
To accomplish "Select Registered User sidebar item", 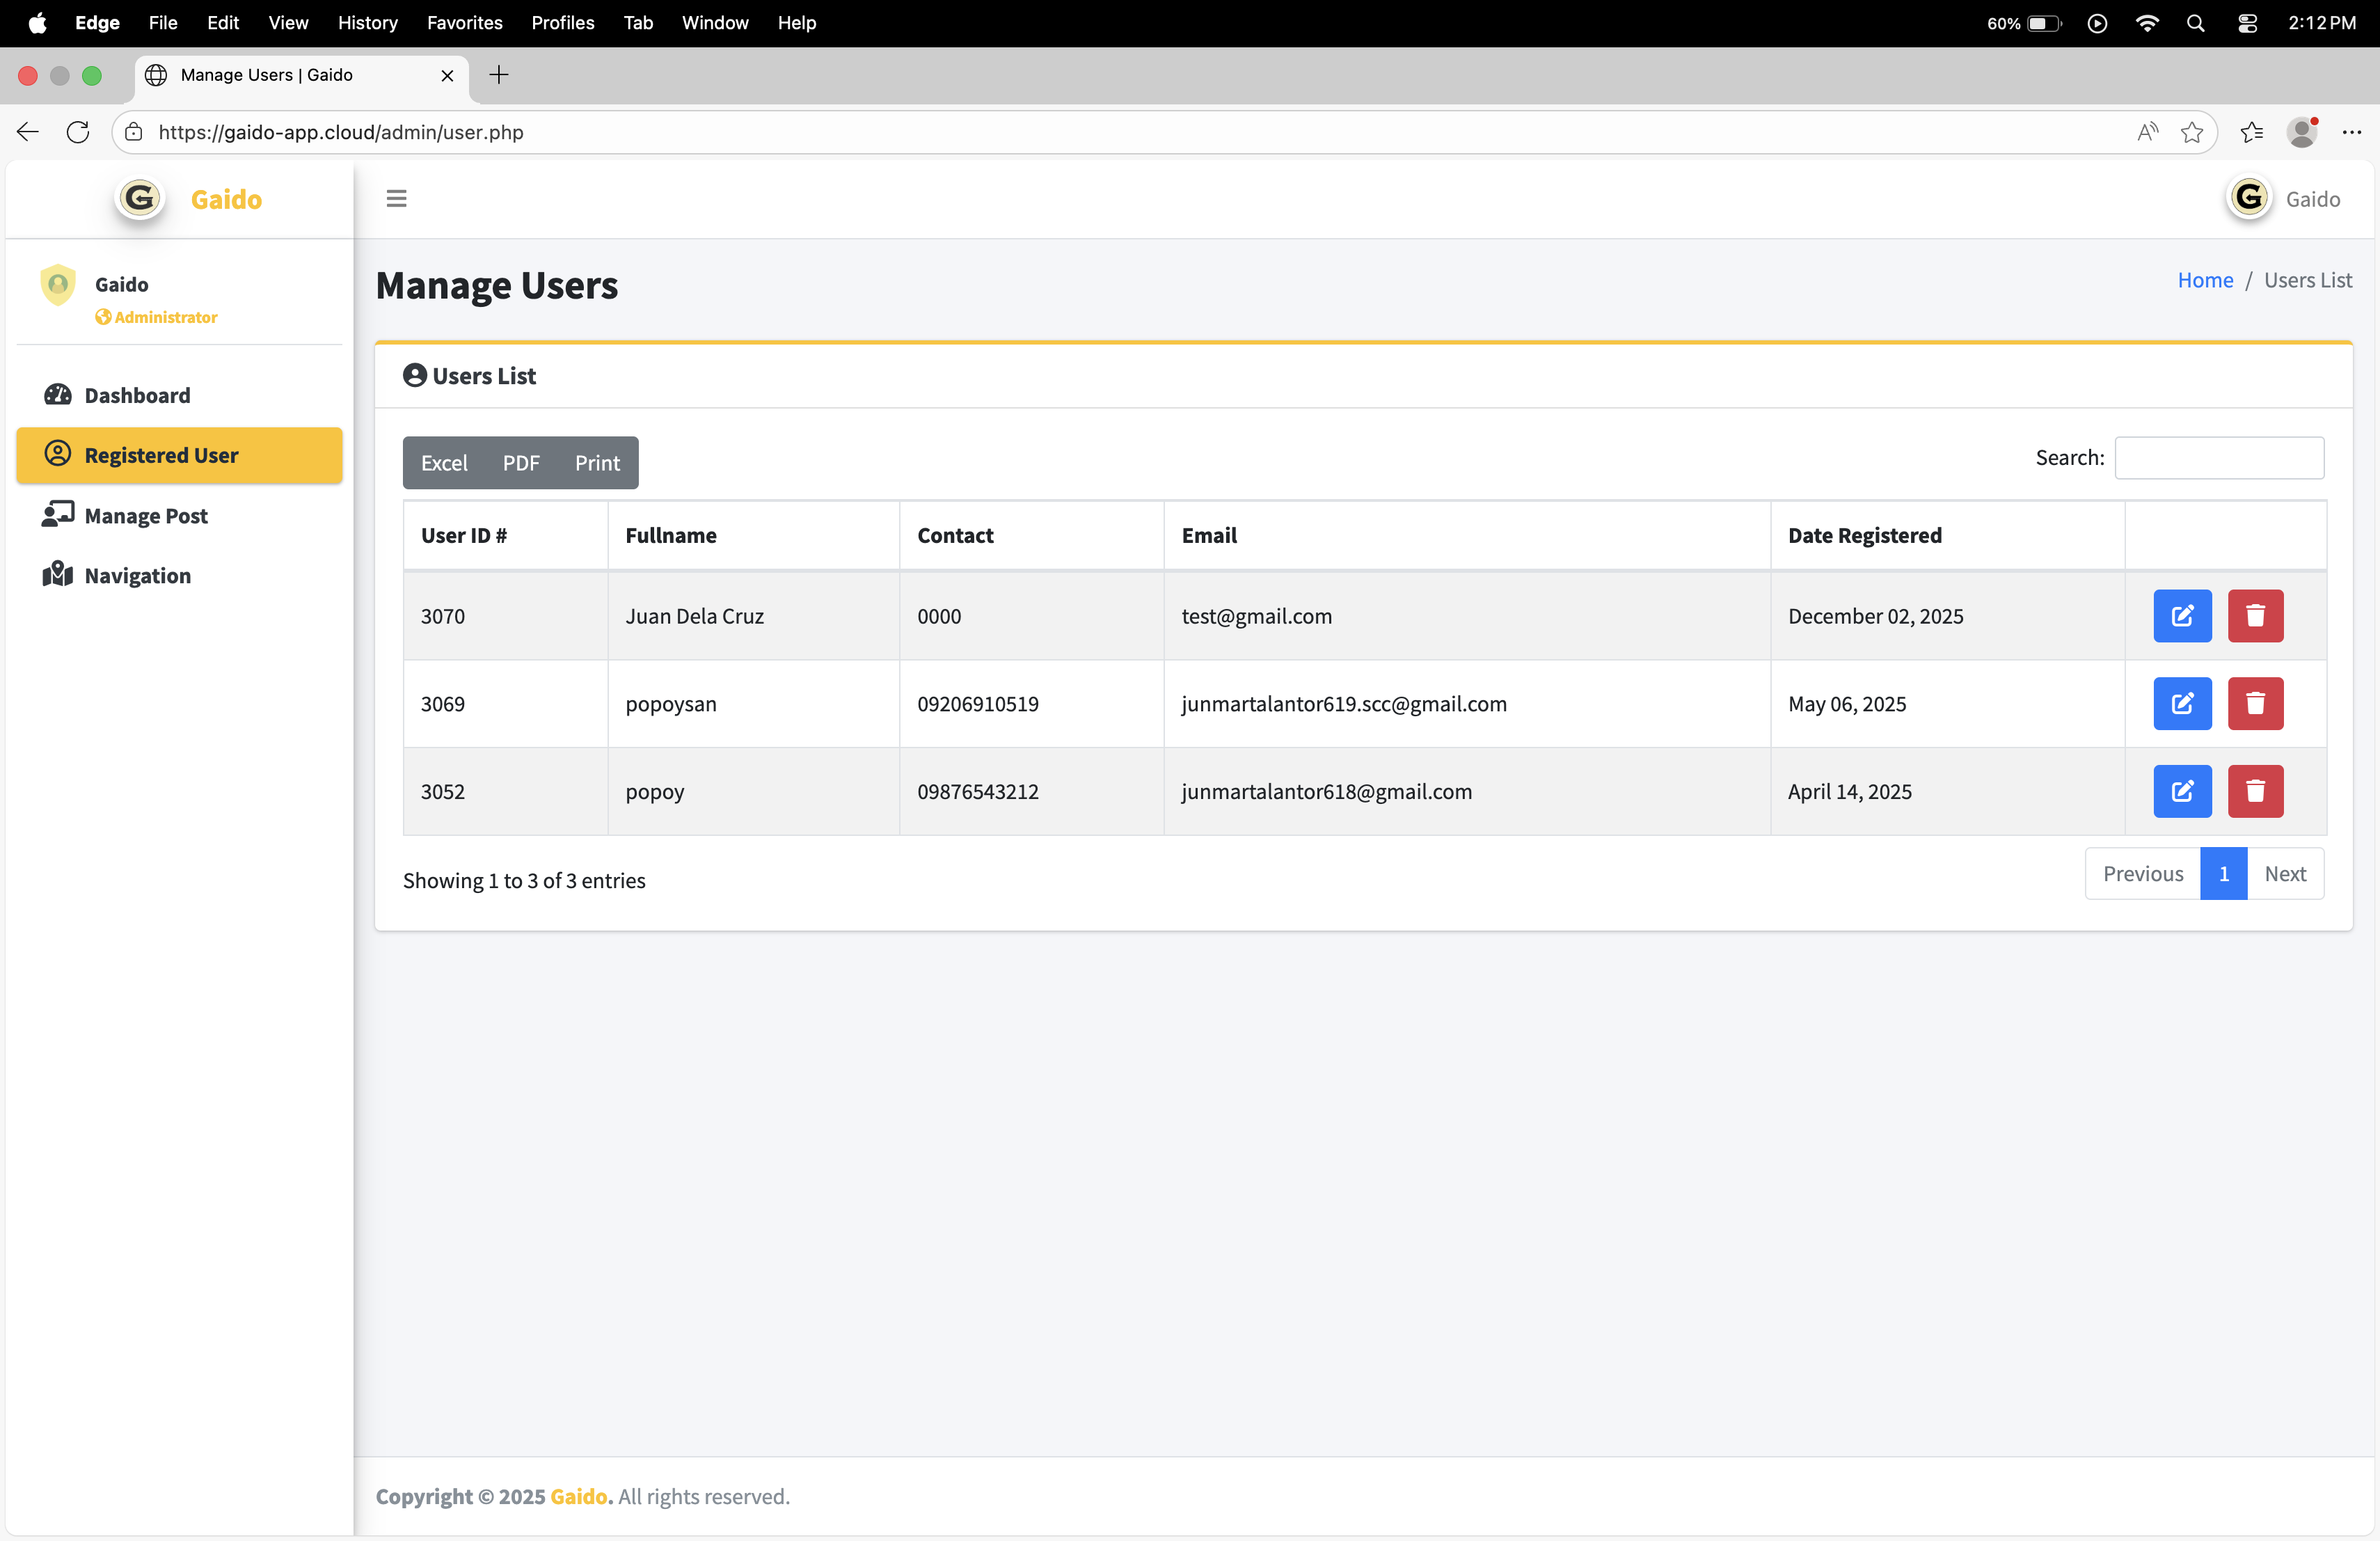I will point(161,455).
